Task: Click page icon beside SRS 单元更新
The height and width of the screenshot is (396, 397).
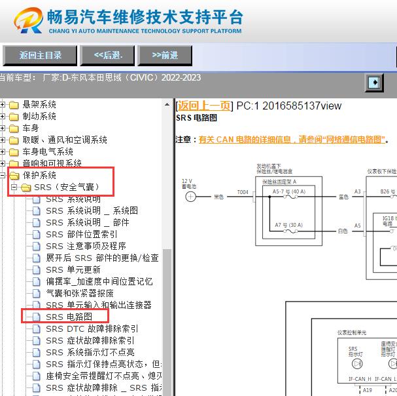Action: click(x=37, y=270)
